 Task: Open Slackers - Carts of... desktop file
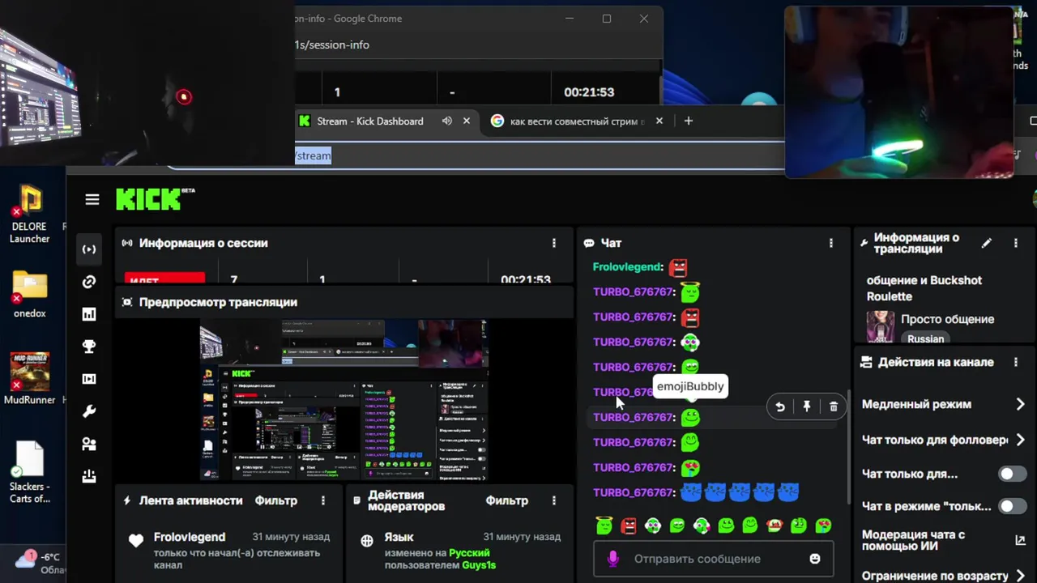click(x=30, y=473)
